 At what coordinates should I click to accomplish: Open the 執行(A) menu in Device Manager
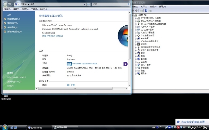[144, 6]
